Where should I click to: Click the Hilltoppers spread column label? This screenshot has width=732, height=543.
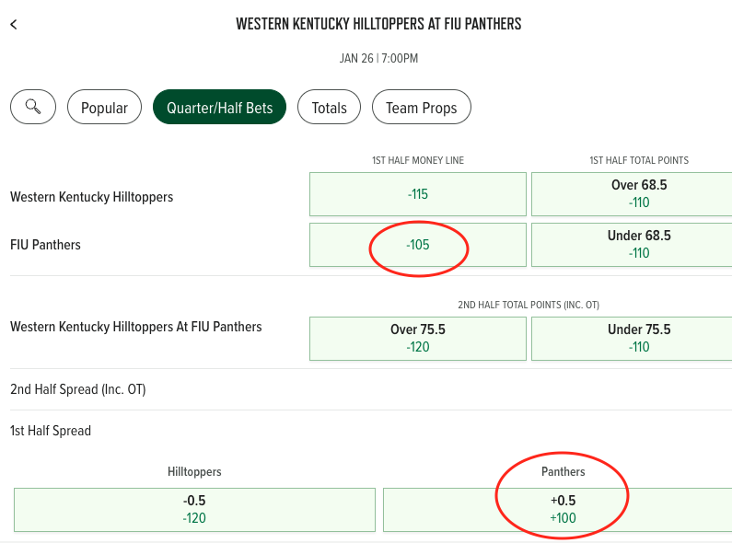[194, 471]
